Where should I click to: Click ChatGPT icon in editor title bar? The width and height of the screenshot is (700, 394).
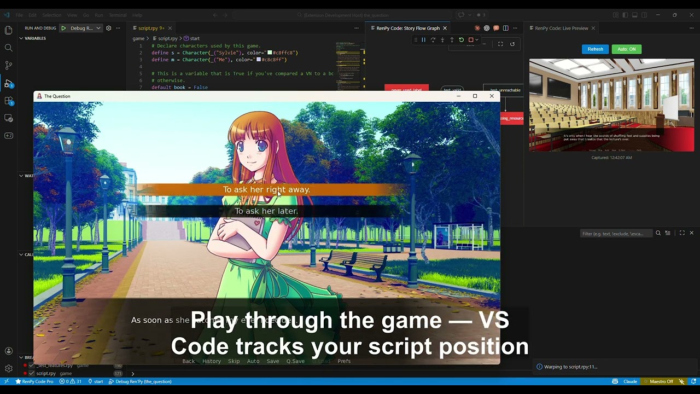(487, 28)
